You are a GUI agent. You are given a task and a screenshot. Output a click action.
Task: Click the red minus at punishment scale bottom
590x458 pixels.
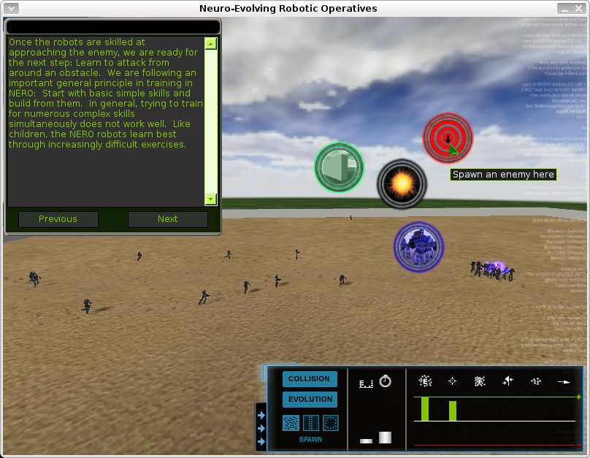[579, 445]
